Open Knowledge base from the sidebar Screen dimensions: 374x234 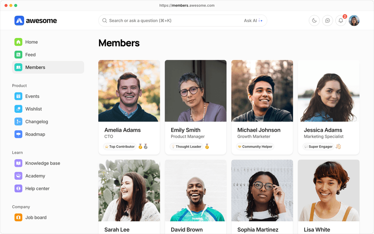tap(42, 163)
